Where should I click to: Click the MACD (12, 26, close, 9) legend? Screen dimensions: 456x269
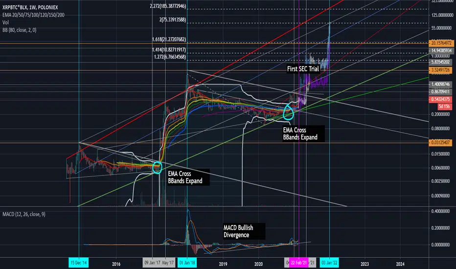(x=24, y=214)
